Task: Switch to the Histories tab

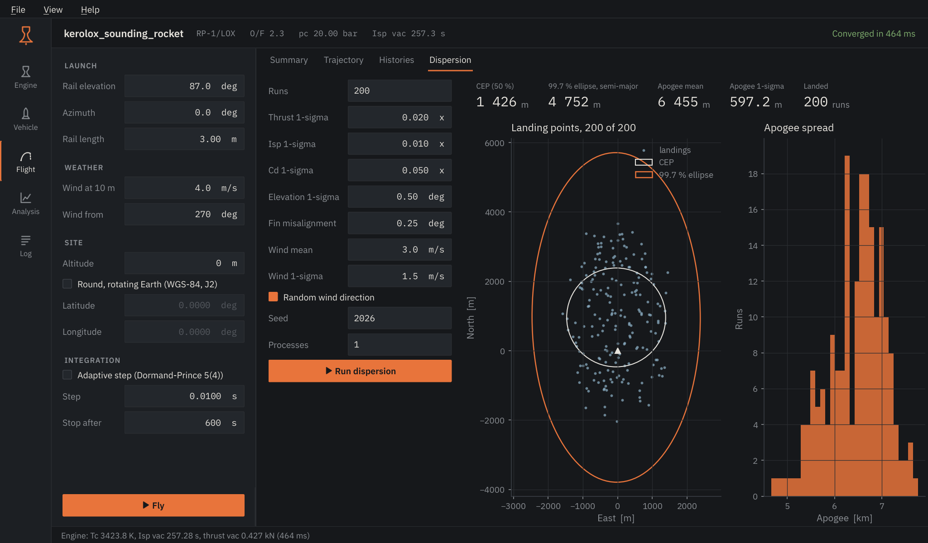Action: pos(396,60)
